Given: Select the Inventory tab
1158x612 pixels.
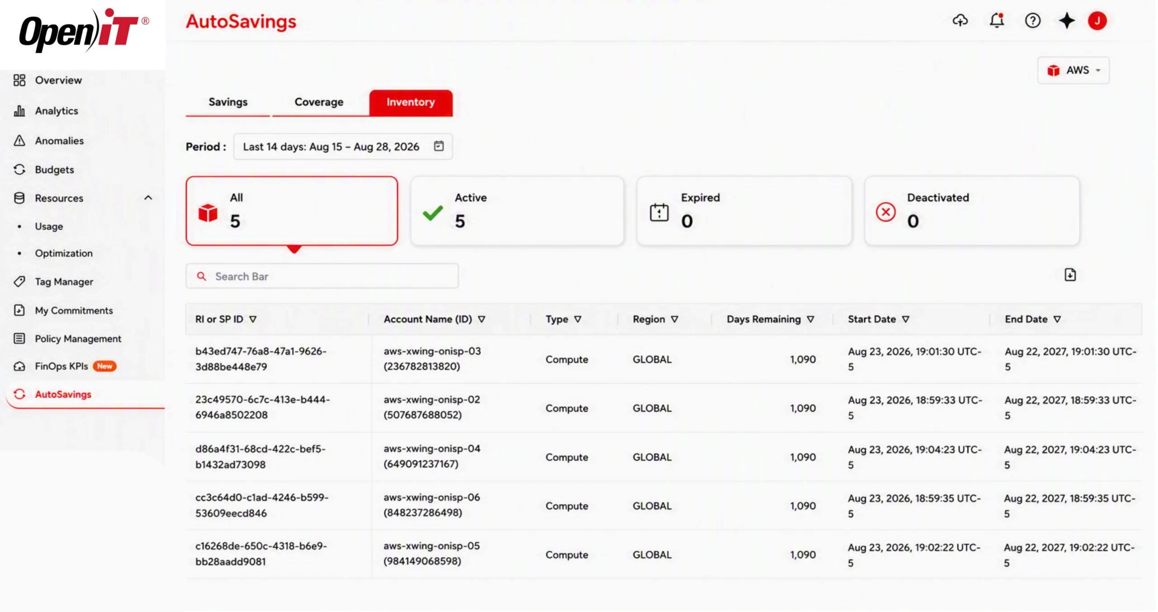Looking at the screenshot, I should coord(411,103).
